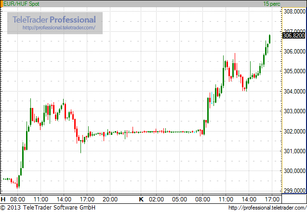
Task: Click the K day marker on time axis
Action: 141,199
